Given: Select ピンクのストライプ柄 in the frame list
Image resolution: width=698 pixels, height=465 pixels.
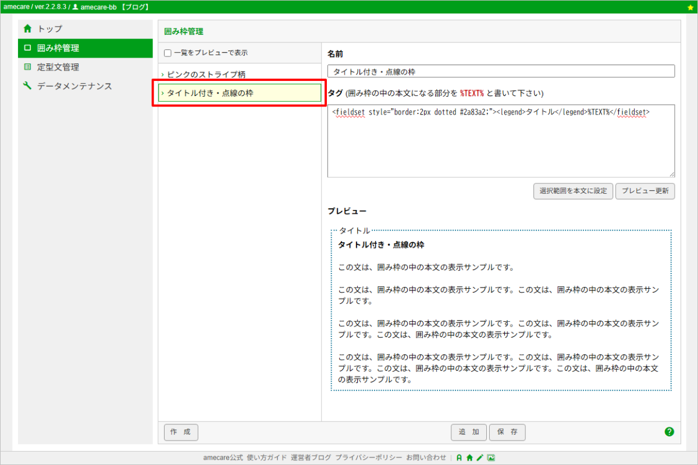Looking at the screenshot, I should click(206, 74).
